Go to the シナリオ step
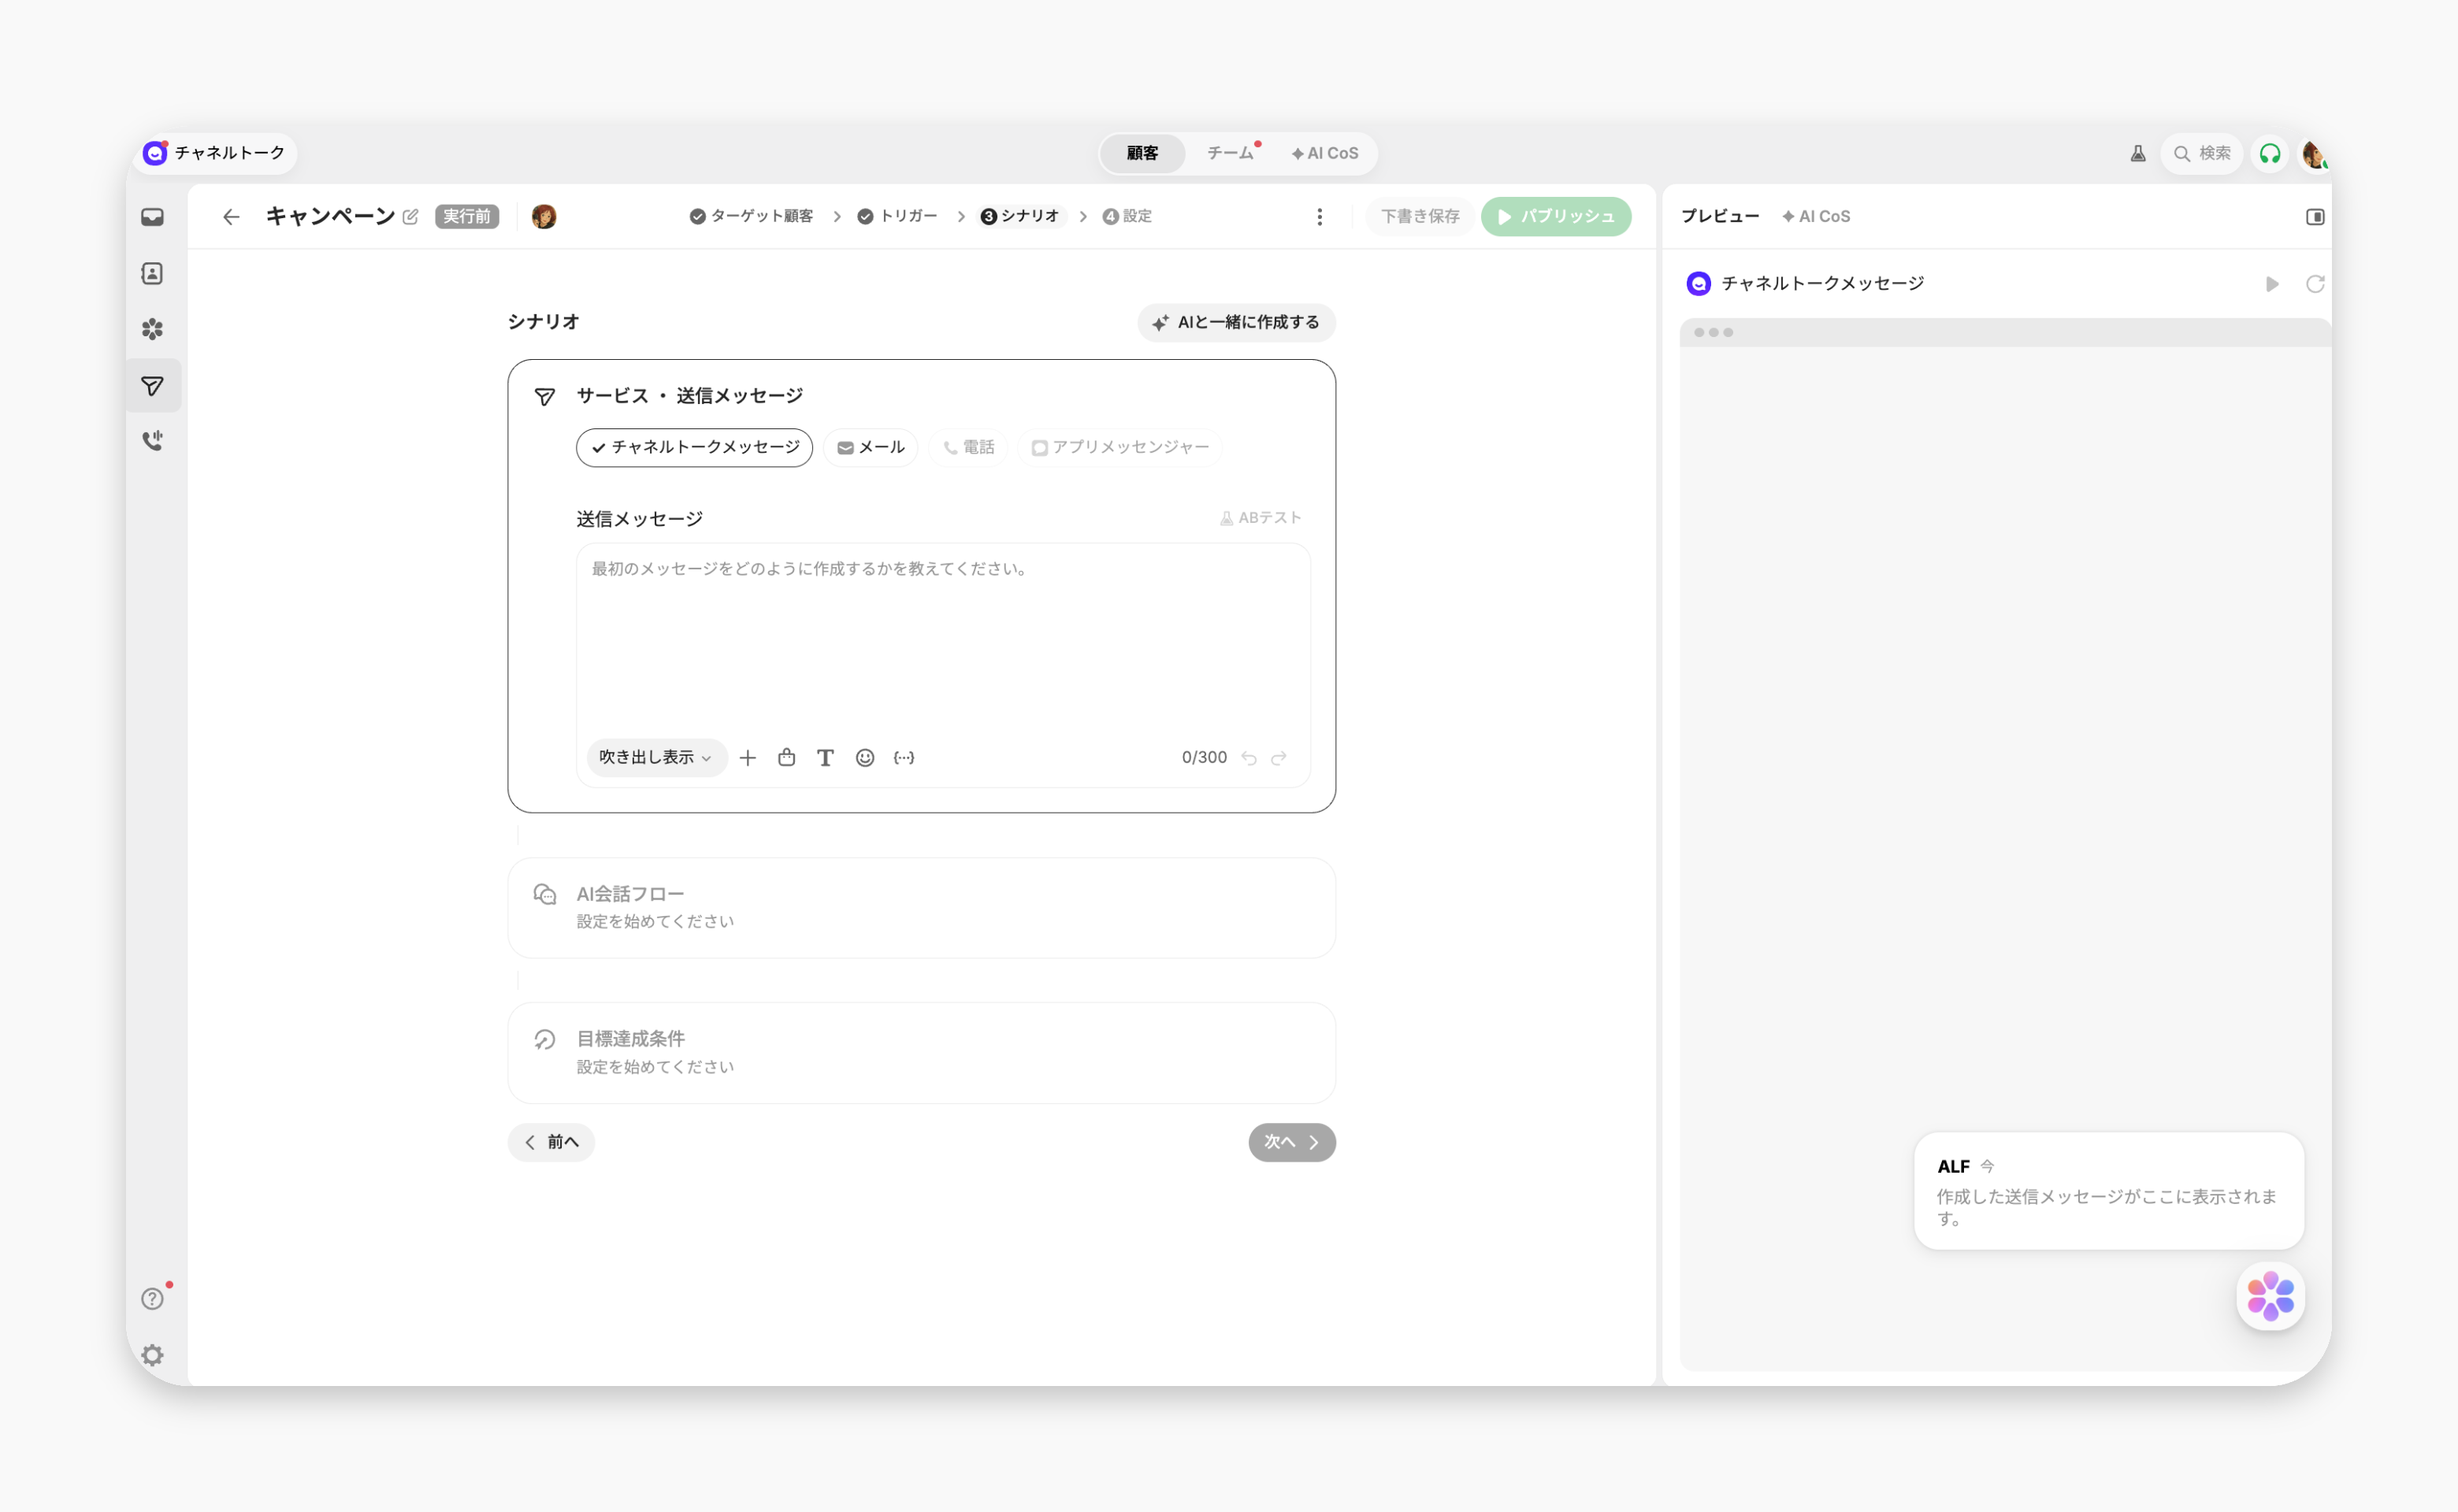Viewport: 2458px width, 1512px height. coord(1020,217)
